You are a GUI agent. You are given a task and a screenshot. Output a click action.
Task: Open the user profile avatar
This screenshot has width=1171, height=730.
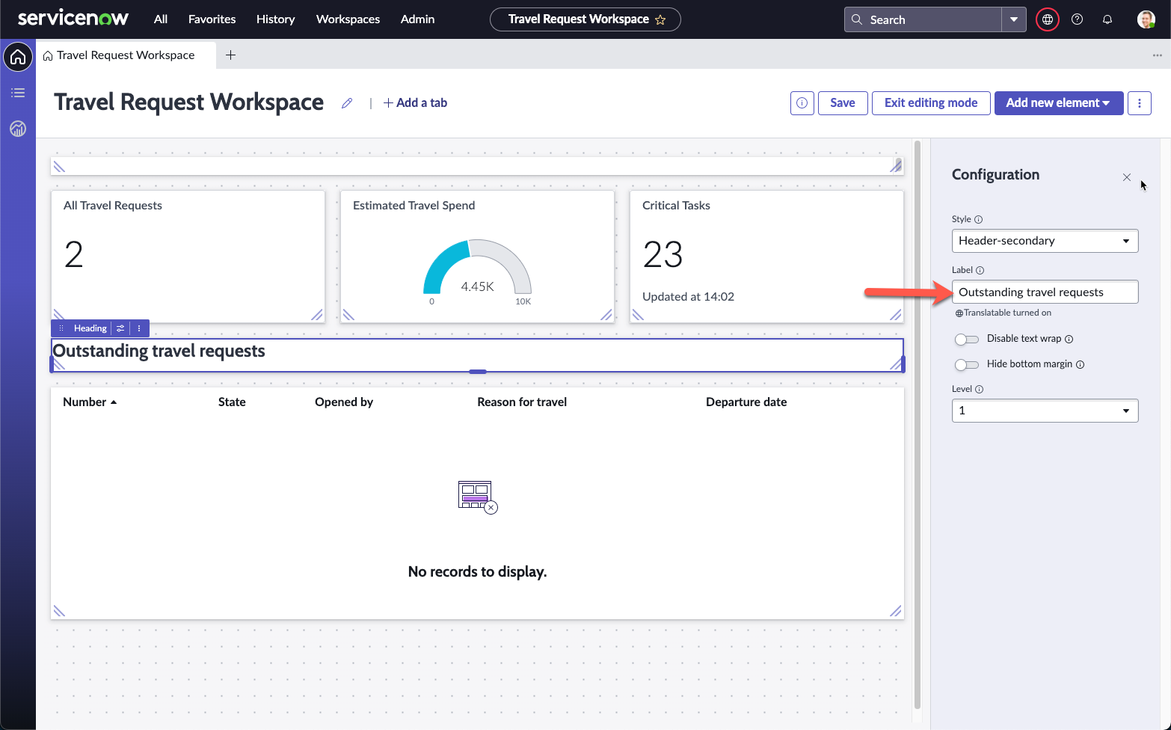click(1146, 19)
